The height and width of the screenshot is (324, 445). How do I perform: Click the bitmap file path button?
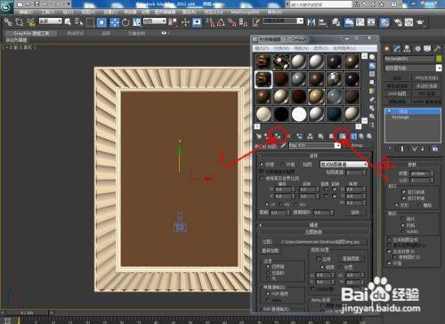(x=320, y=242)
